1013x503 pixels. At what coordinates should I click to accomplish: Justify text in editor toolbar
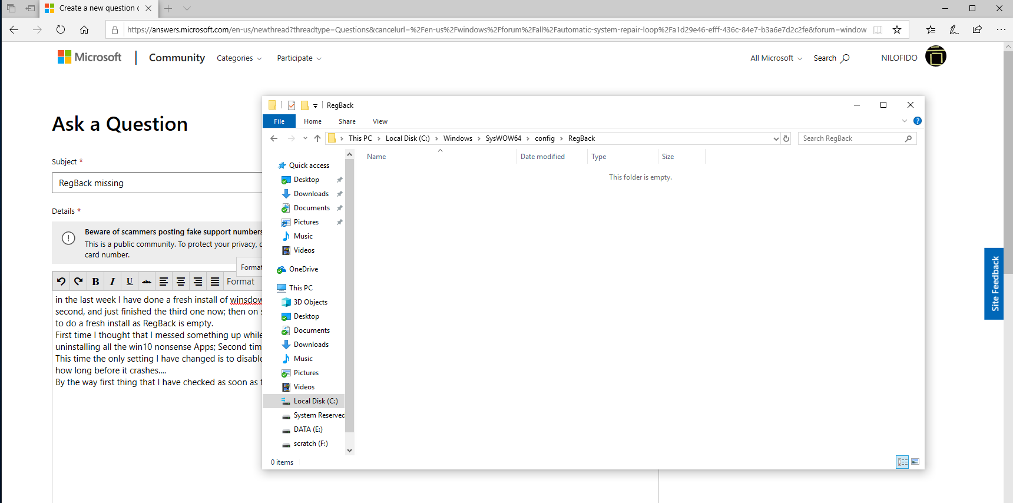coord(215,282)
